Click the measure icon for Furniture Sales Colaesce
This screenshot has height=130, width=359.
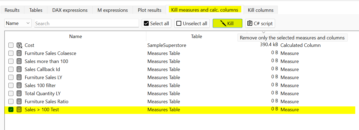(19, 53)
